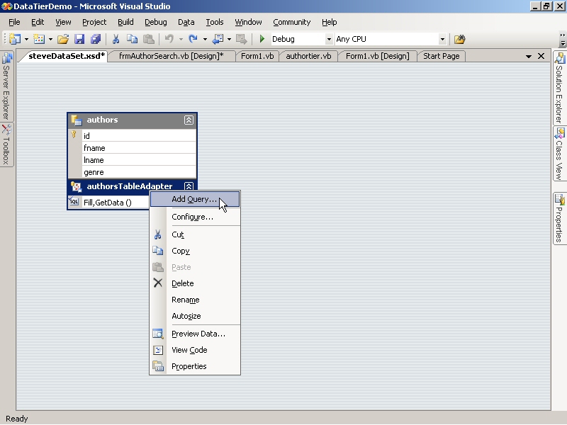The width and height of the screenshot is (567, 425).
Task: Click the Save All toolbar icon
Action: [x=96, y=39]
